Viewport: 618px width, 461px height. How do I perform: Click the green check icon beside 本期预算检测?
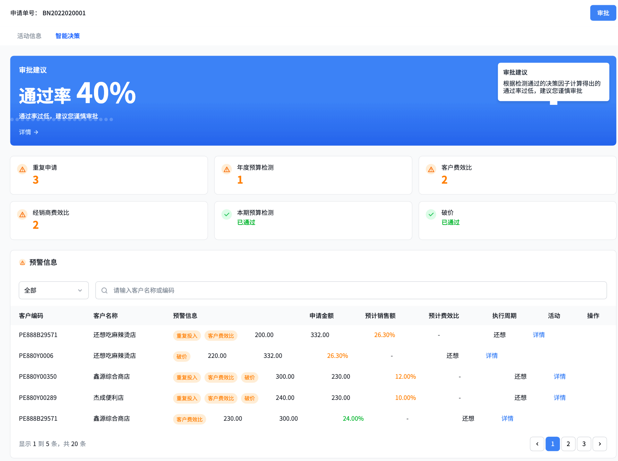click(227, 215)
